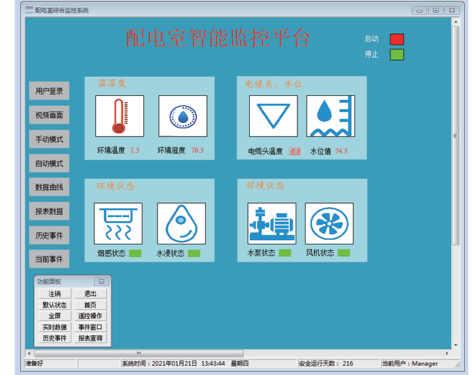Select the cable head temperature triangle icon

point(273,116)
